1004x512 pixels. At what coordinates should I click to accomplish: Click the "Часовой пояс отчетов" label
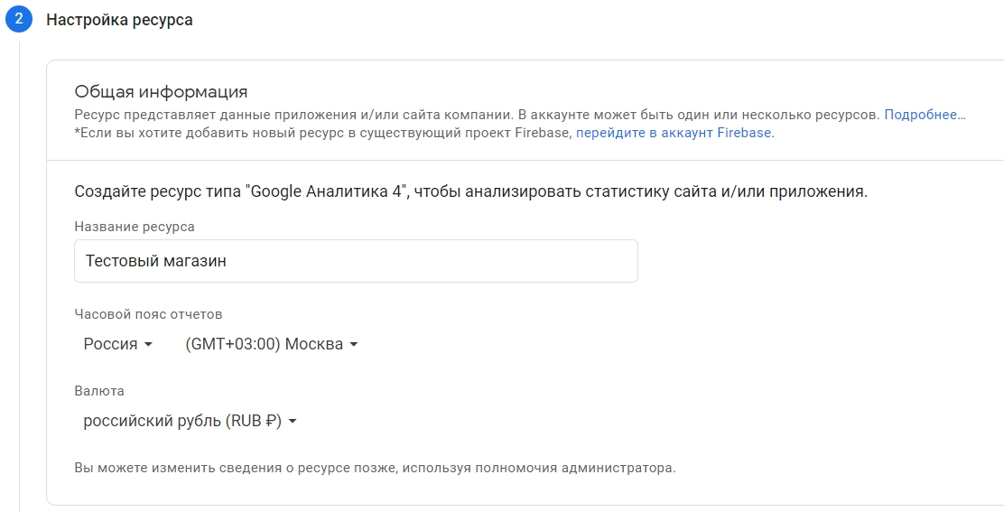(148, 314)
